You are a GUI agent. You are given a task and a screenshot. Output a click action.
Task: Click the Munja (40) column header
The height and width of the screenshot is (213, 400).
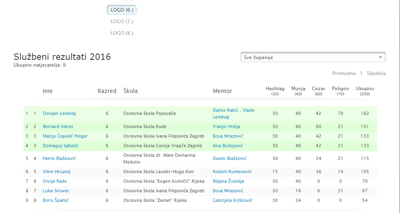[x=298, y=91]
